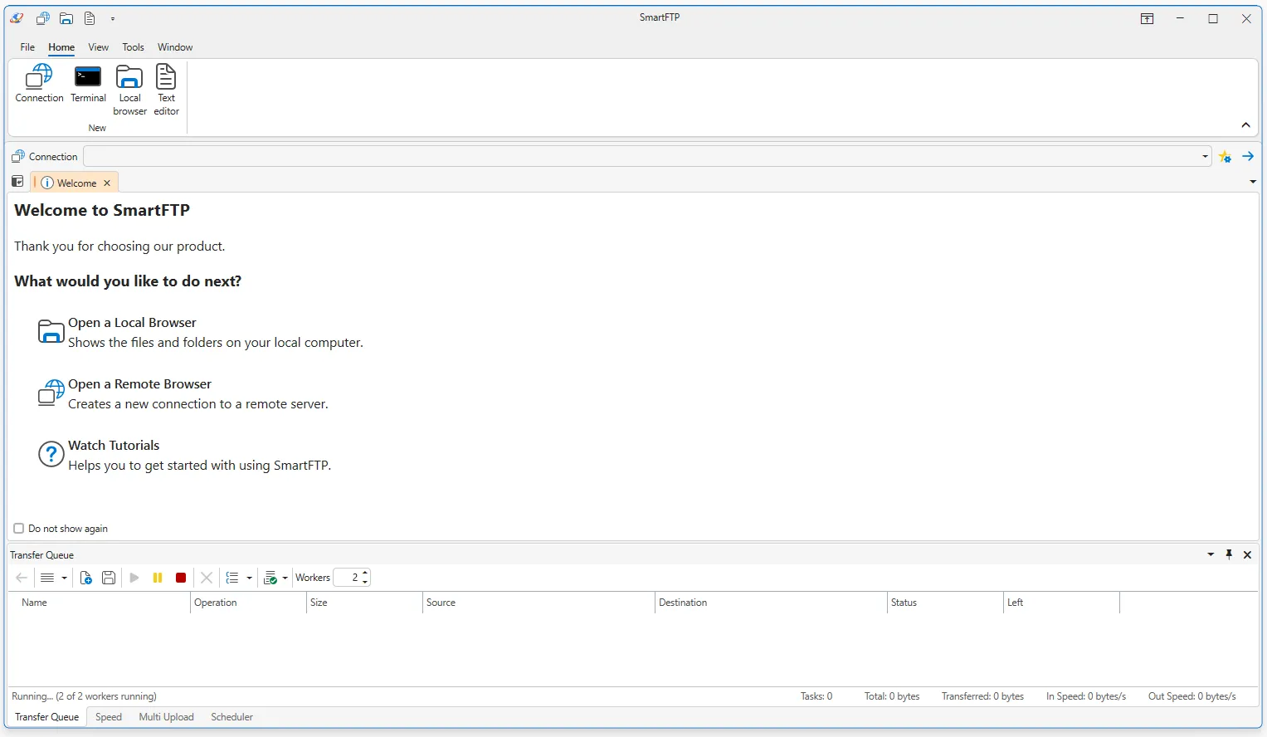Click the connect arrow button
1267x737 pixels.
[1248, 156]
